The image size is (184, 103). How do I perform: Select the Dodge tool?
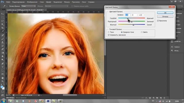(3, 60)
